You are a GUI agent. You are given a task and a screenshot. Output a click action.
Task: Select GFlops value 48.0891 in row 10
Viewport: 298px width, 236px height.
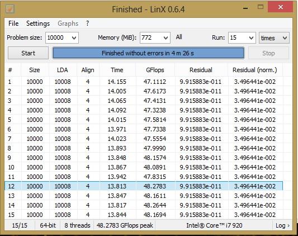click(155, 167)
